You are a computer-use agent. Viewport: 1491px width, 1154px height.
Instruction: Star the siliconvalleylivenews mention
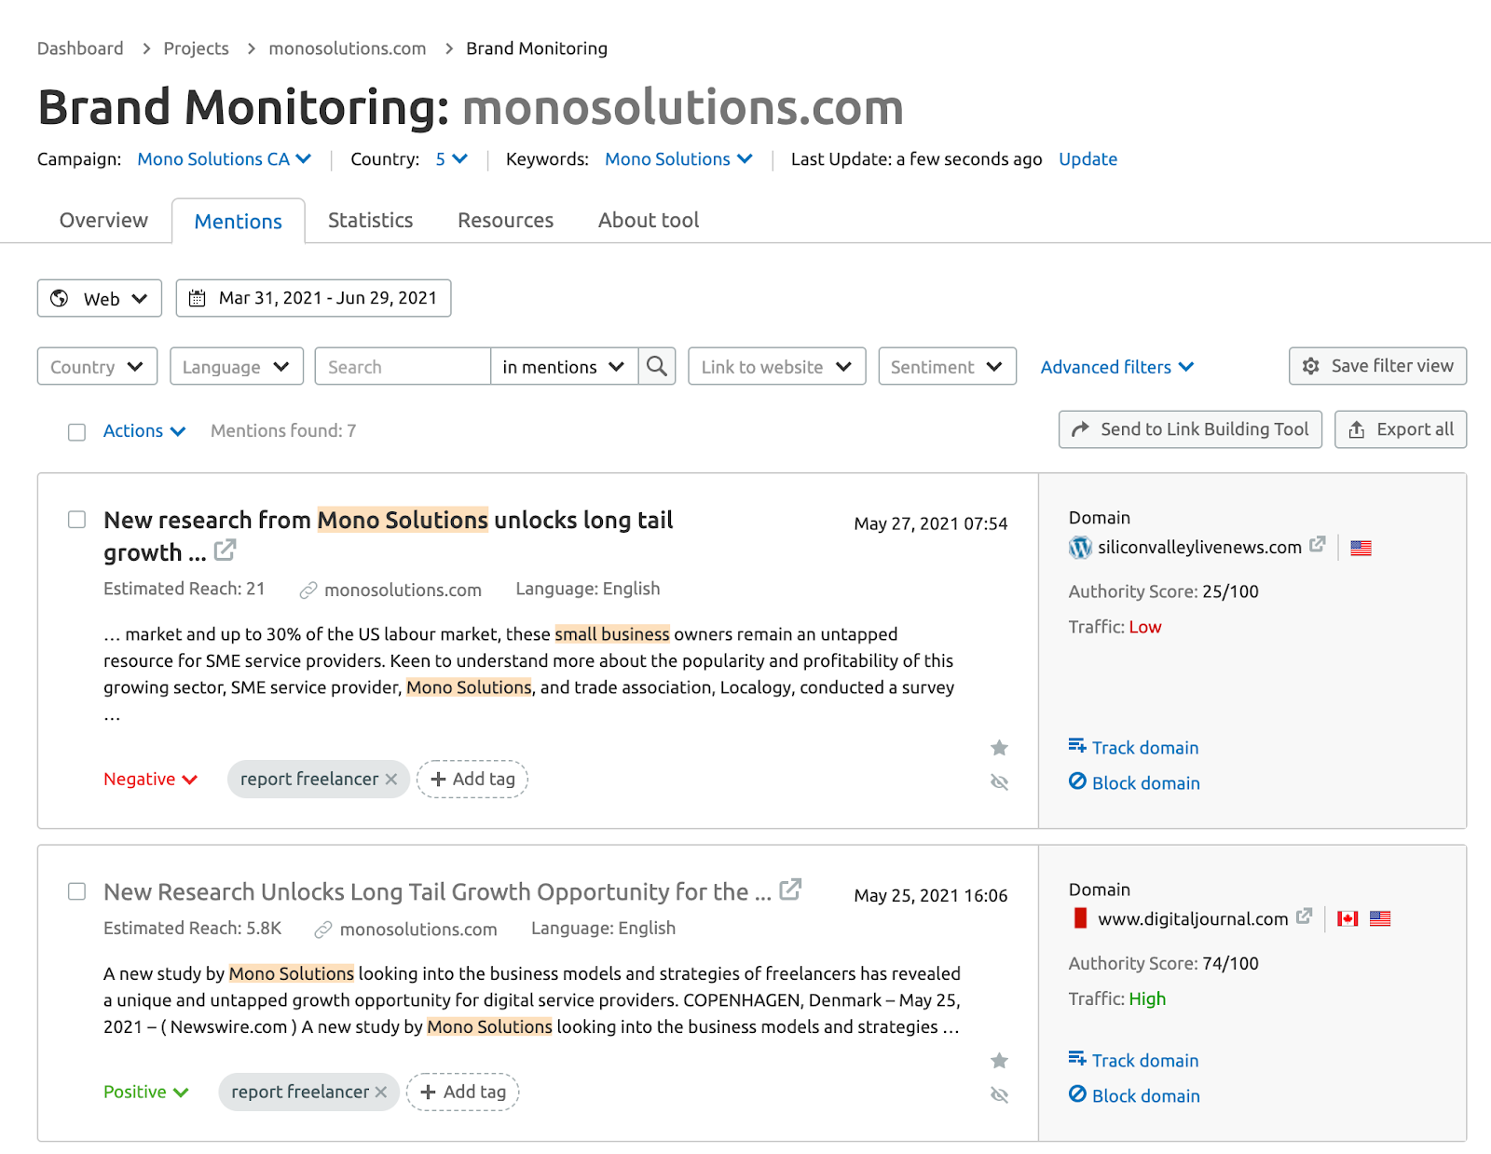click(999, 748)
